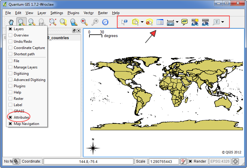Click the Deselect Features icon
This screenshot has height=168, width=247.
(149, 22)
